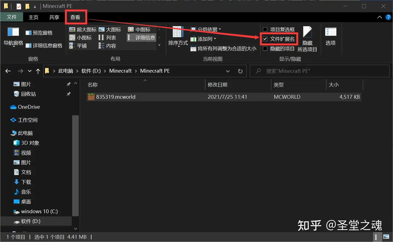Go up one folder level
393x242 pixels.
point(38,71)
